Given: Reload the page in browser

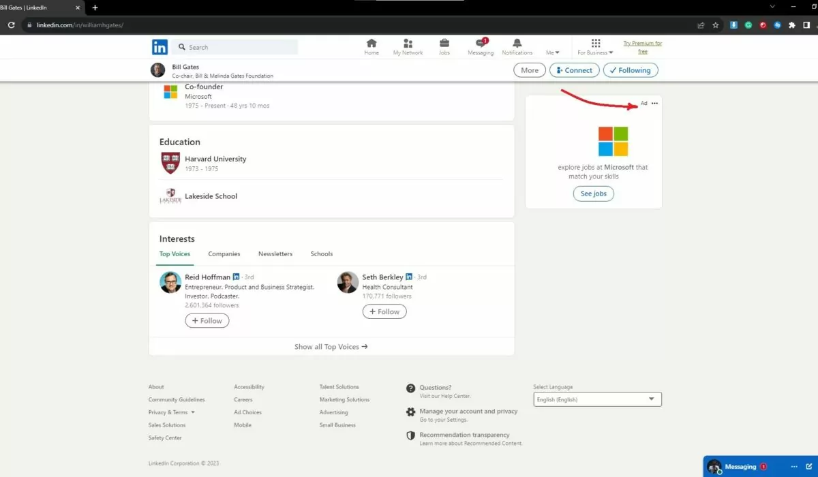Looking at the screenshot, I should point(12,25).
